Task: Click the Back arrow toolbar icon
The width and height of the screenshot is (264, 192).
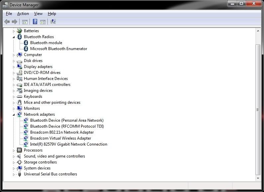Action: point(7,22)
